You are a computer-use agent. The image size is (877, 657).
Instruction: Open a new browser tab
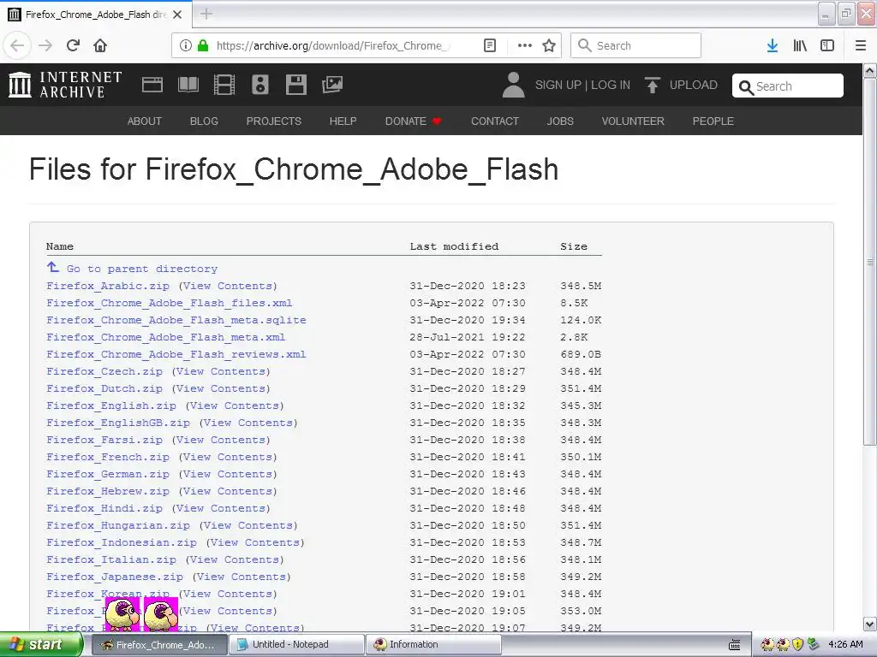pos(206,14)
